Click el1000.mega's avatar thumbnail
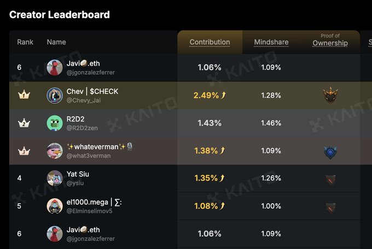This screenshot has width=372, height=249. coord(55,206)
